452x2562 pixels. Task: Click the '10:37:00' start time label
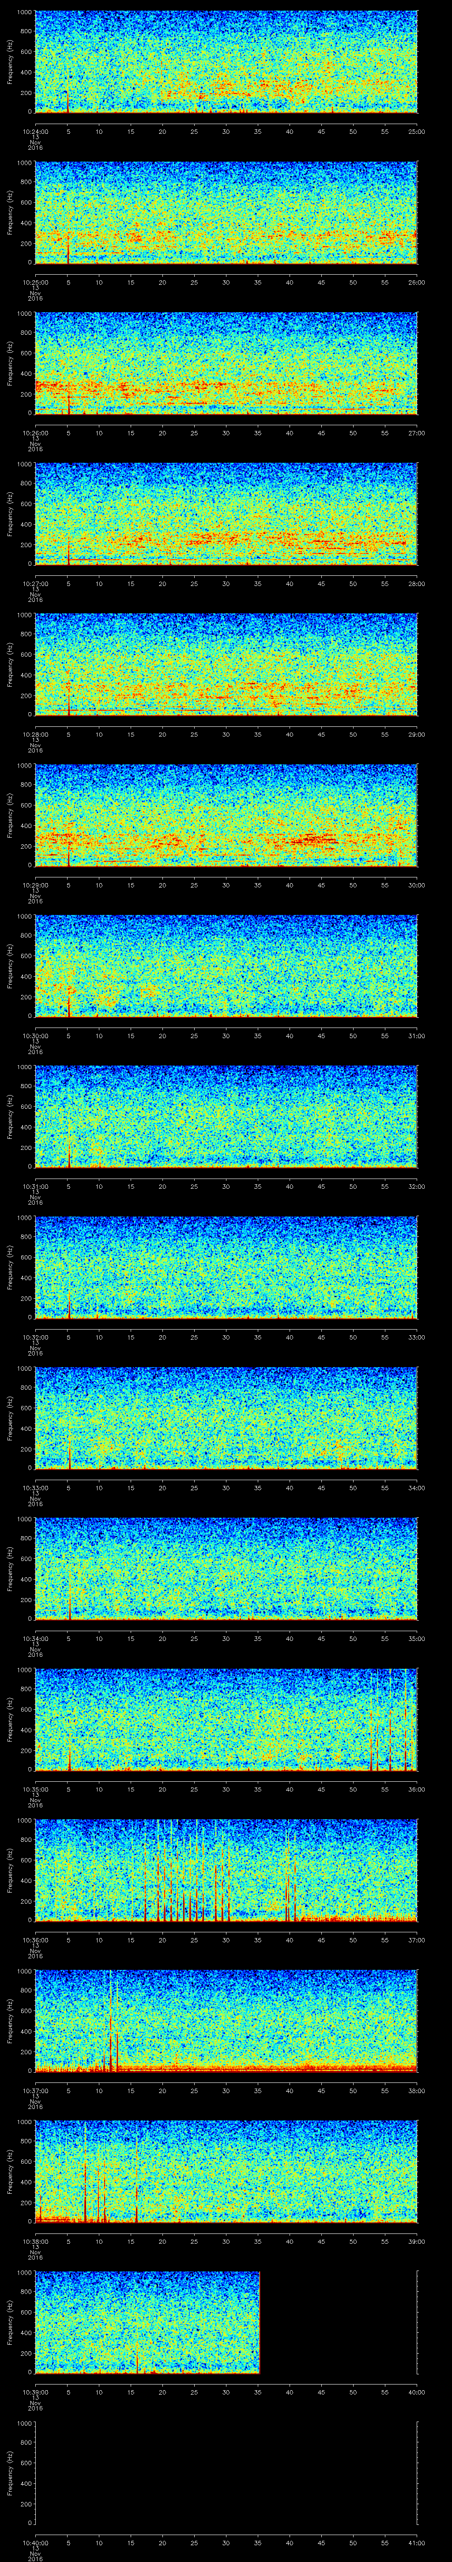click(x=35, y=2090)
